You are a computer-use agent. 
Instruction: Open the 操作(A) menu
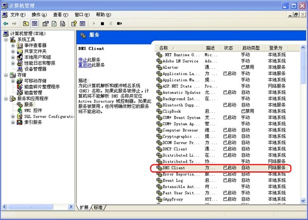point(39,15)
